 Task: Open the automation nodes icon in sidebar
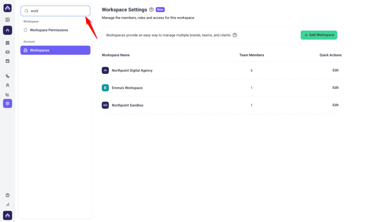[x=8, y=76]
